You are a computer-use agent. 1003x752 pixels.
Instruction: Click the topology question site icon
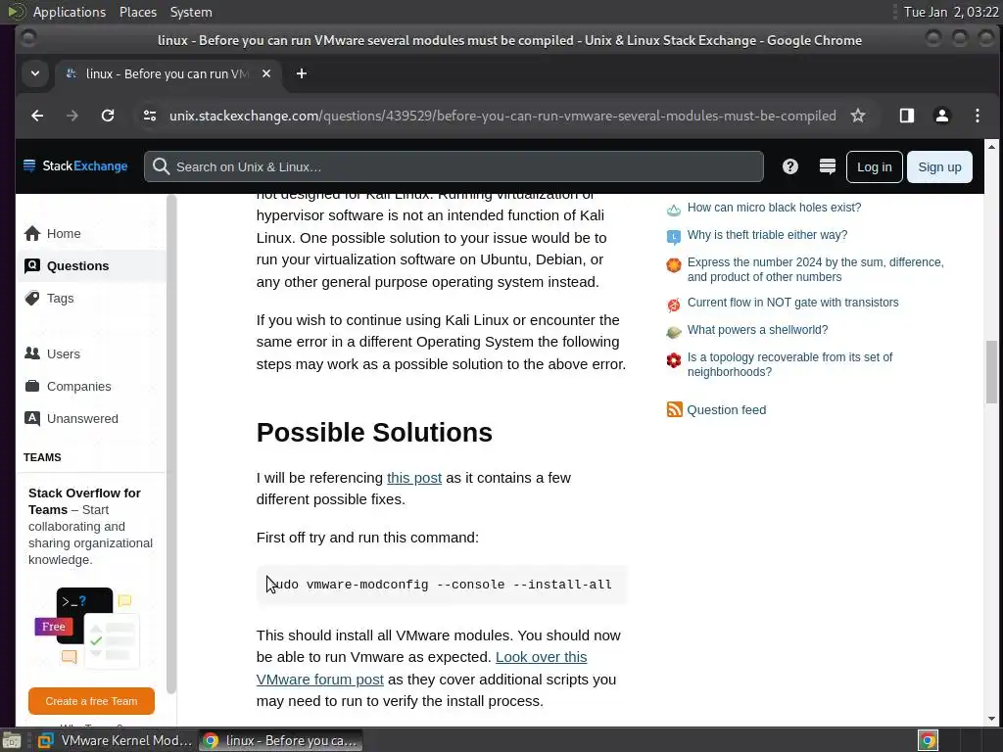pyautogui.click(x=674, y=360)
